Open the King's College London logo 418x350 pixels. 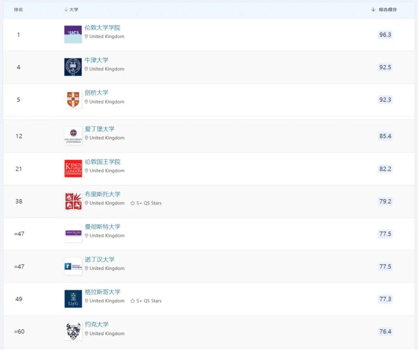click(73, 169)
